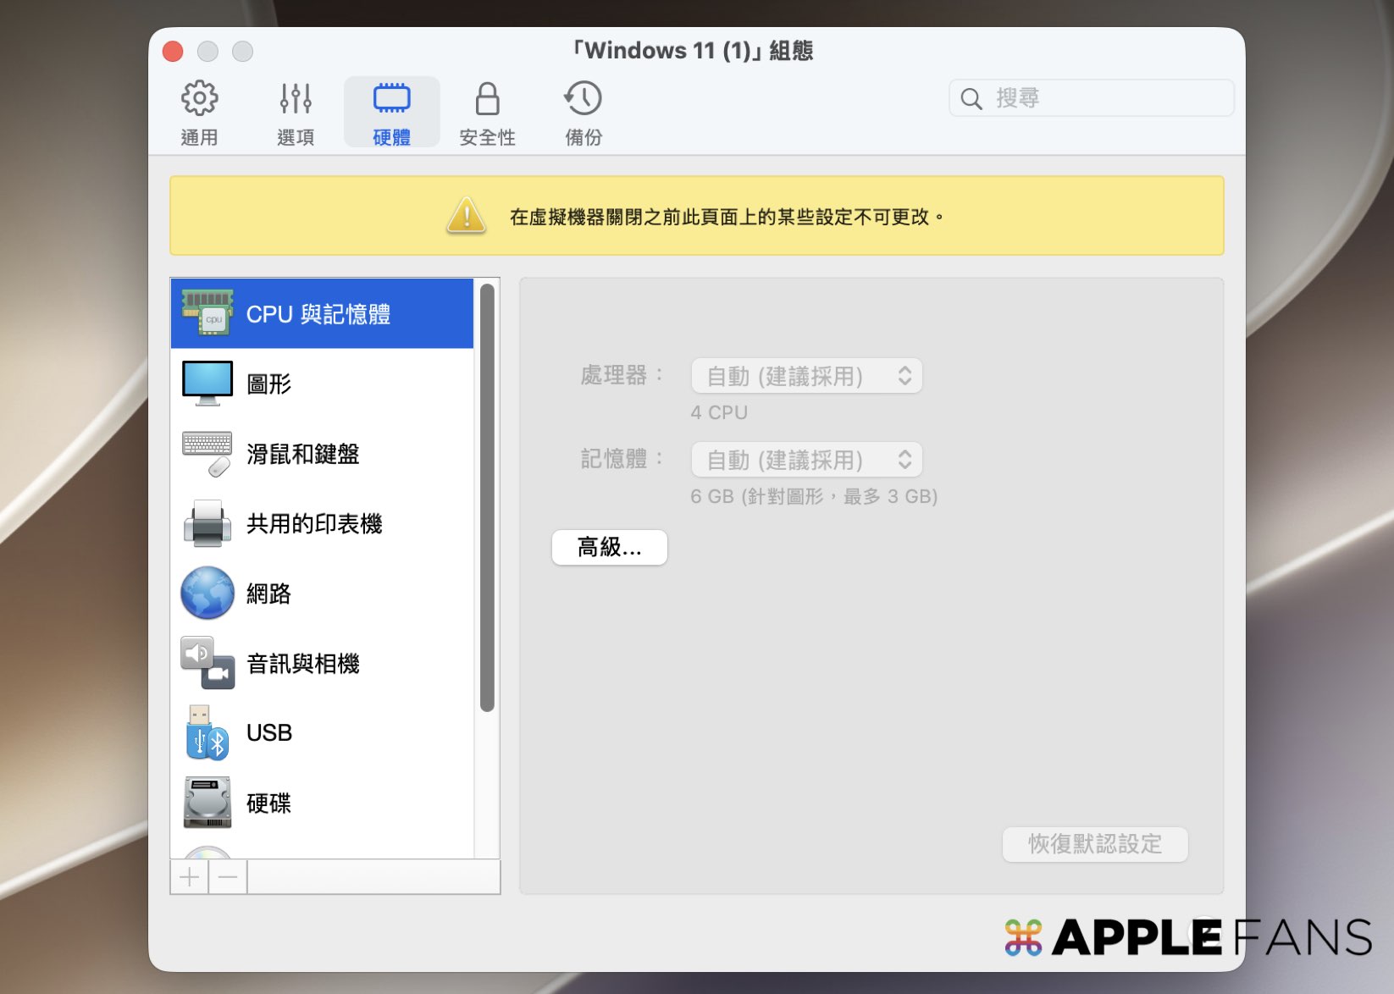The height and width of the screenshot is (994, 1394).
Task: Remove a device with the minus button
Action: coord(228,877)
